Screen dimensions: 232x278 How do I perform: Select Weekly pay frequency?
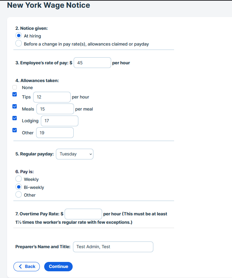tap(19, 179)
